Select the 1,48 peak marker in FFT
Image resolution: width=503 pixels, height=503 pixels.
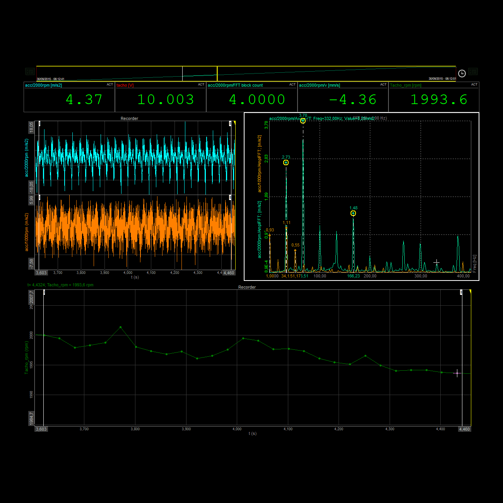point(353,213)
